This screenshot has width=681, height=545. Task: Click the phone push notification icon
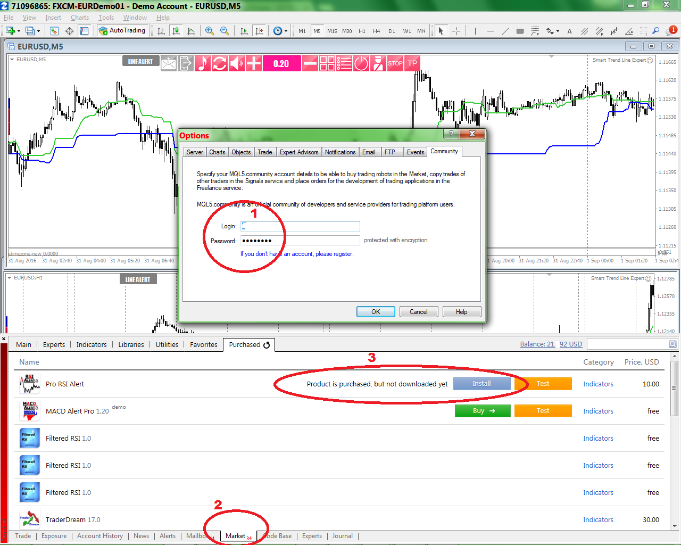pyautogui.click(x=185, y=63)
